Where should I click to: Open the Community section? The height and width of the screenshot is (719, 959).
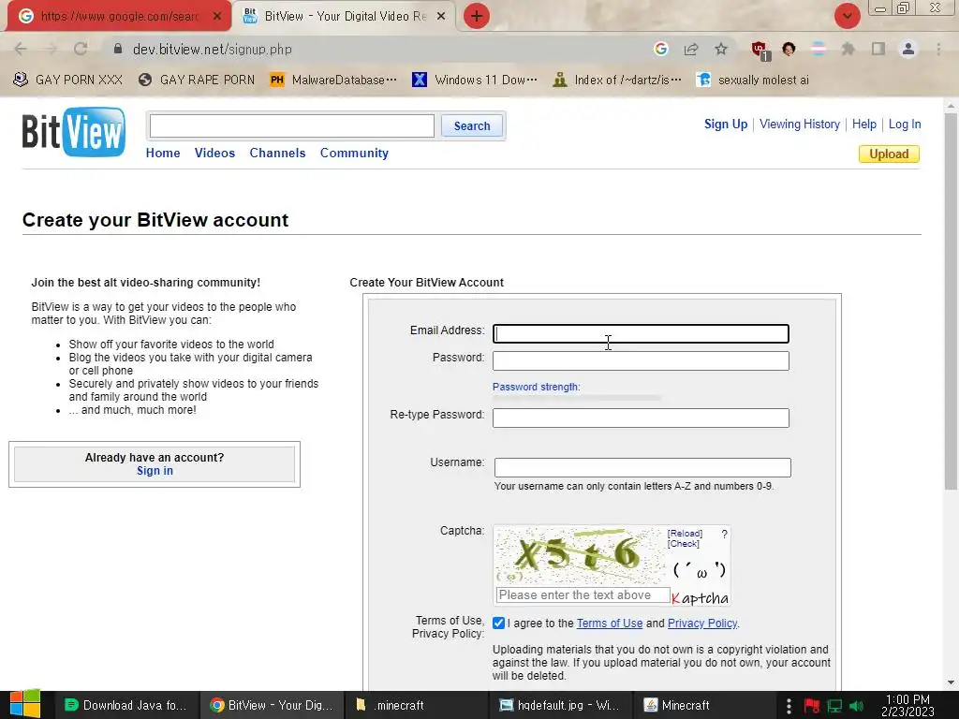[354, 153]
